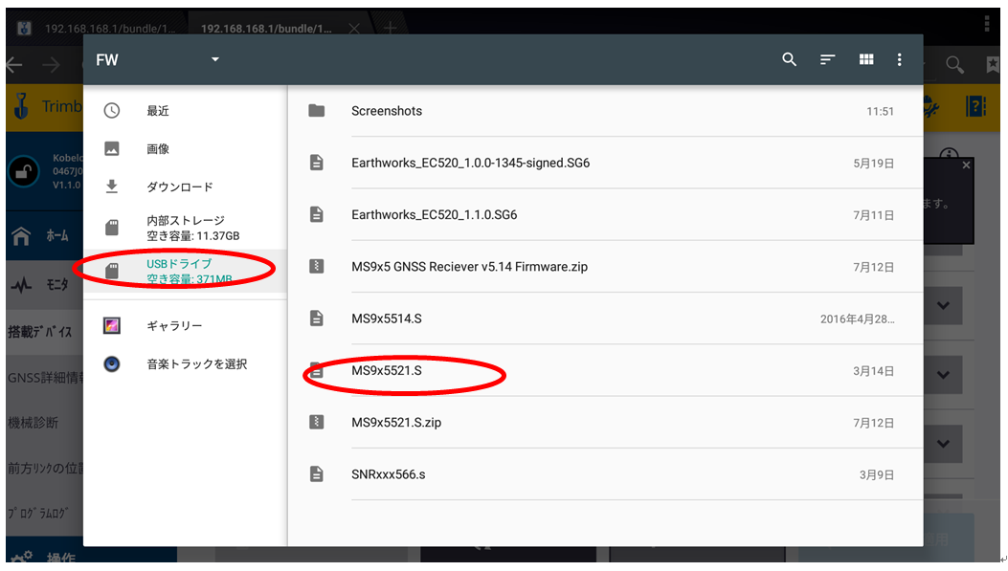Select 最近 (Recent) in the sidebar
Image resolution: width=1008 pixels, height=571 pixels.
158,111
